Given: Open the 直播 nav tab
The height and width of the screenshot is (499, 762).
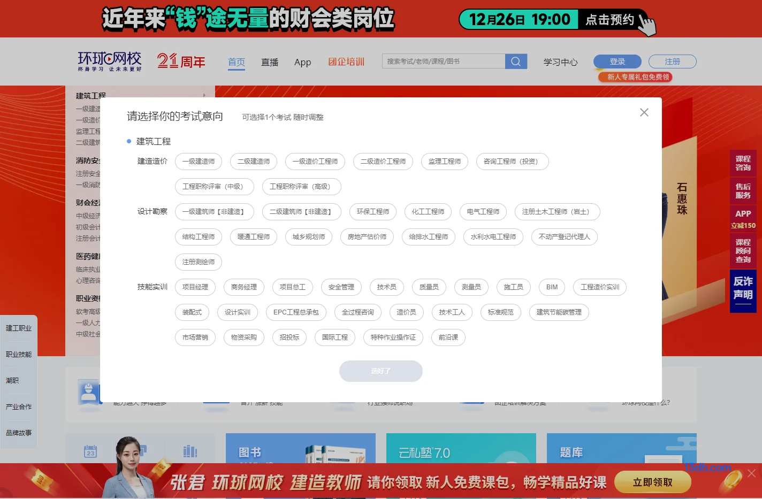Looking at the screenshot, I should click(270, 62).
